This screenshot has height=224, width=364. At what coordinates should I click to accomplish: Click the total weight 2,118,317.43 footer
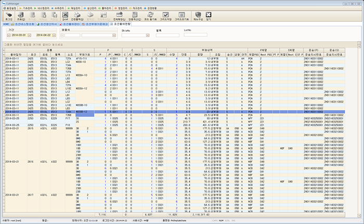200,215
